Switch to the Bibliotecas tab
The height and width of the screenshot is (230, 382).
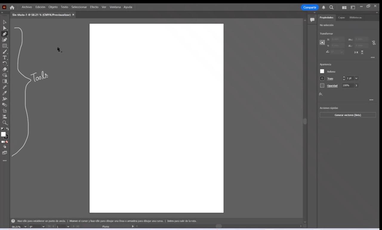pos(355,18)
